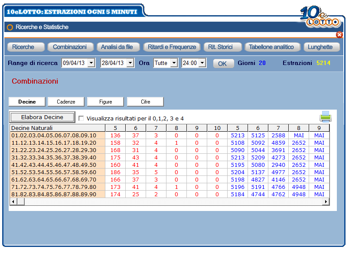
Task: Click the red value 136 in first row
Action: [115, 136]
